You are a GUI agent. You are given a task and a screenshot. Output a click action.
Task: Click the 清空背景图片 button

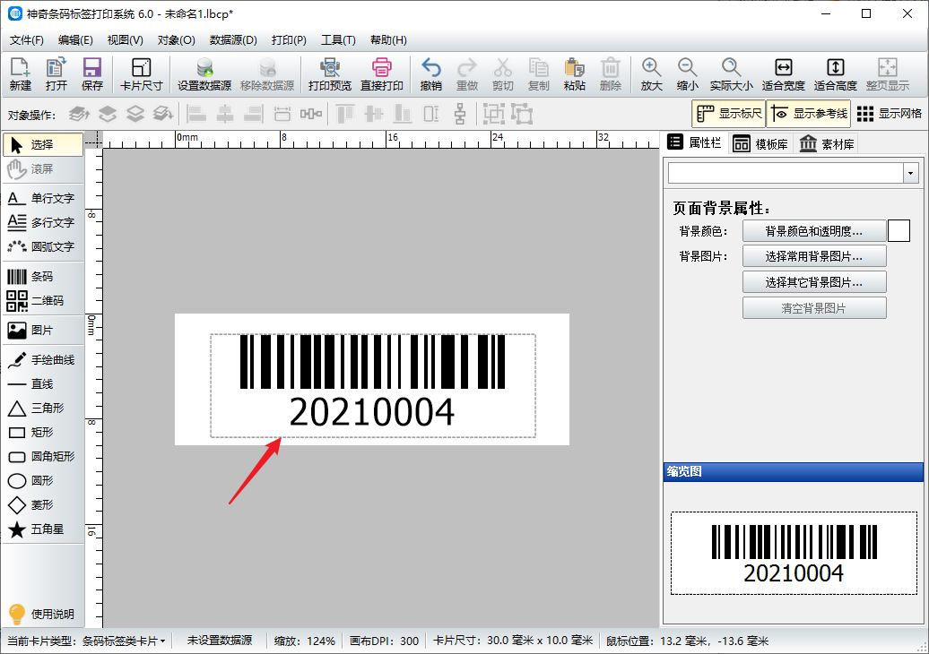814,308
